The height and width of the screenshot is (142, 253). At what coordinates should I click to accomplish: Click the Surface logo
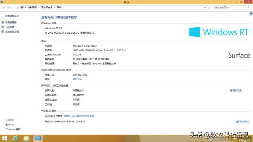coord(240,55)
